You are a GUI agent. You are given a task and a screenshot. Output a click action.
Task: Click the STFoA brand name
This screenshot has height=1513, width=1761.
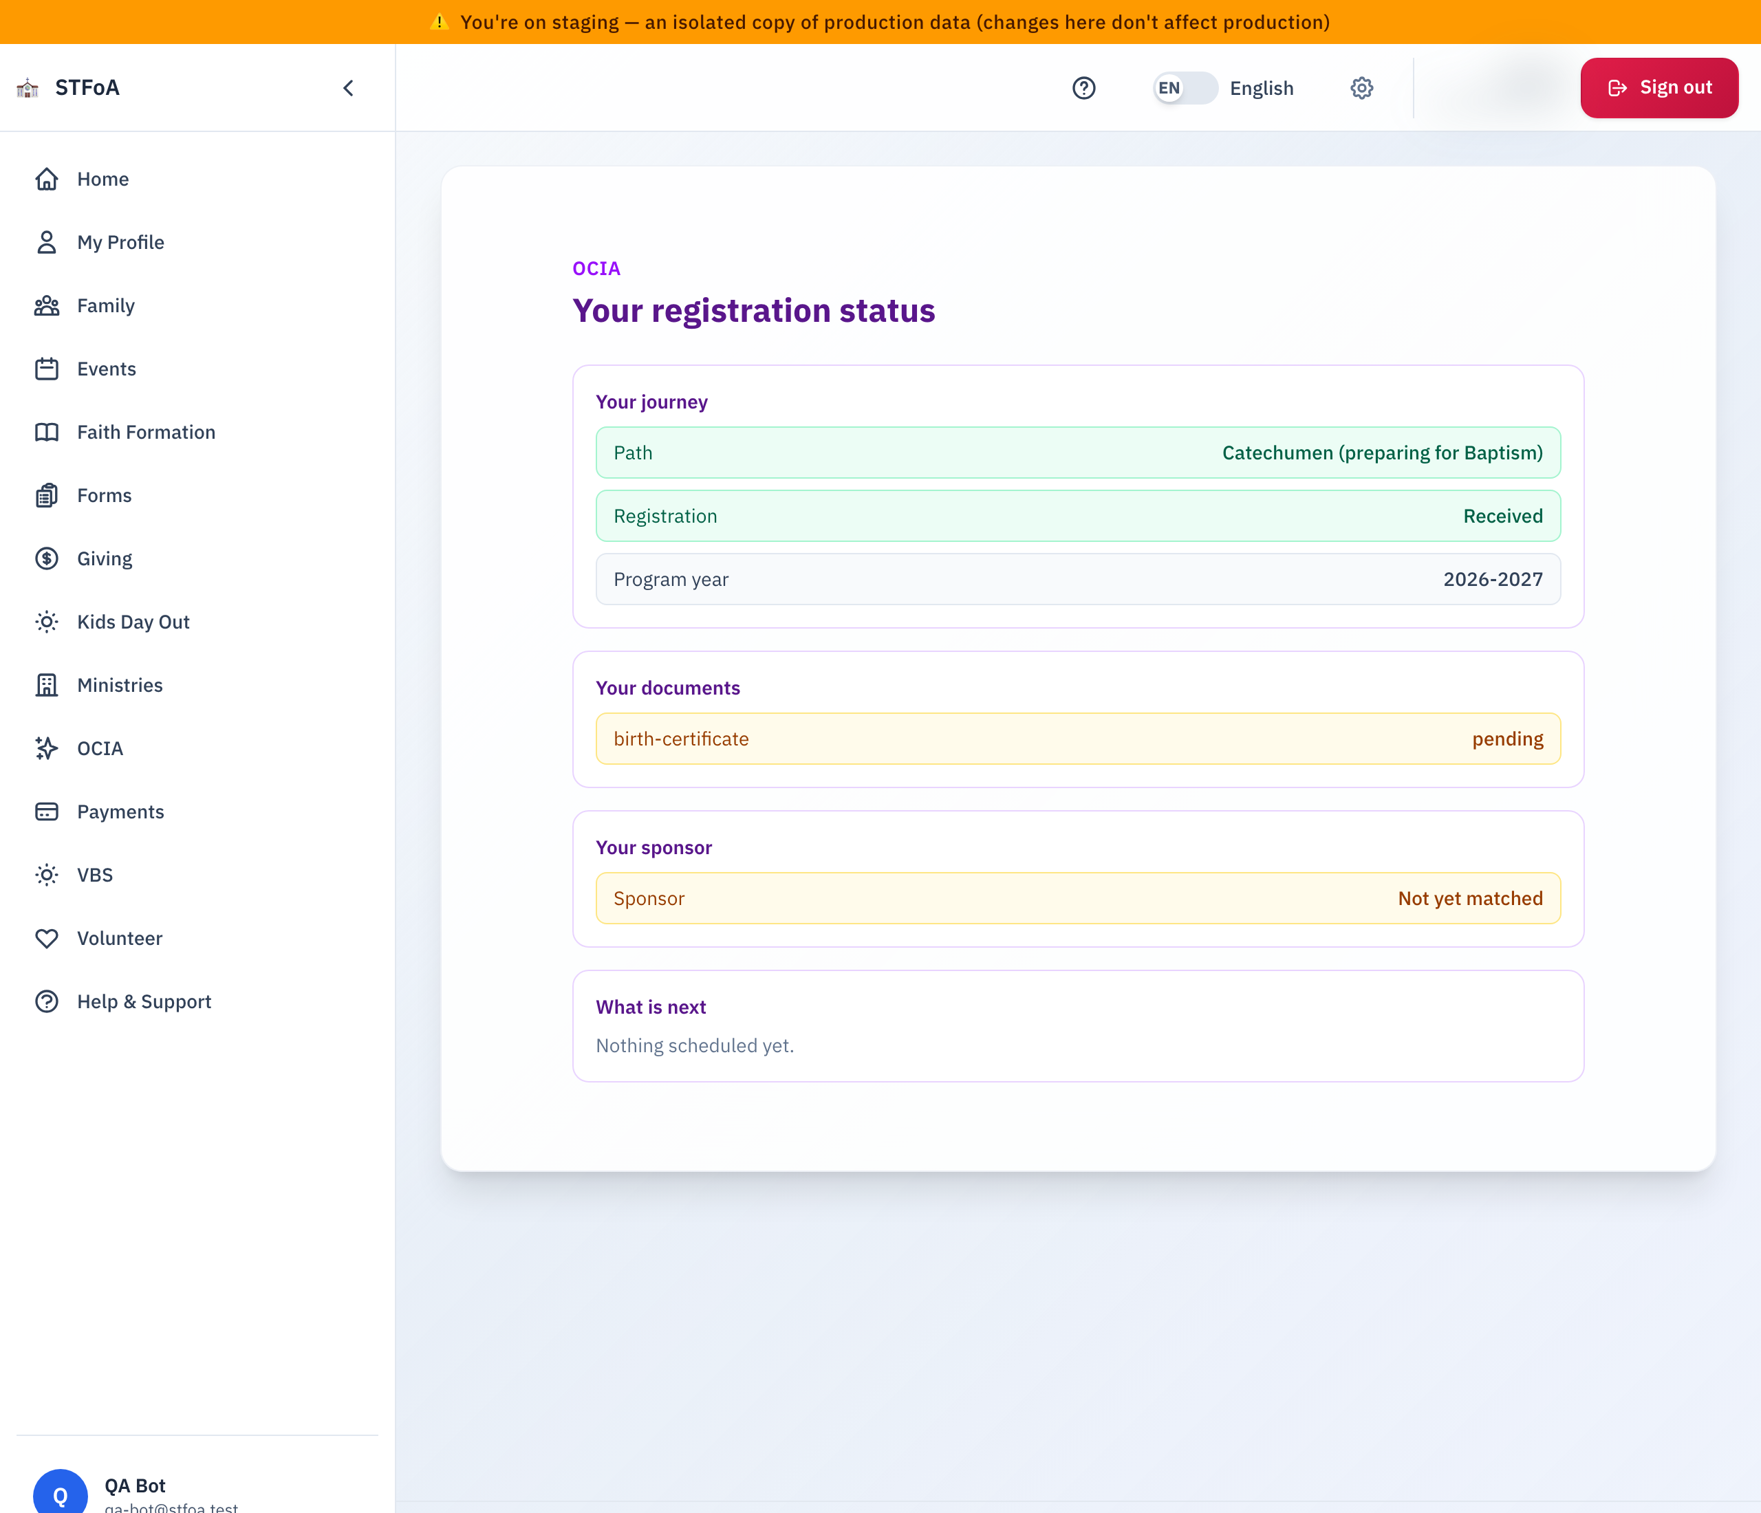[x=87, y=87]
